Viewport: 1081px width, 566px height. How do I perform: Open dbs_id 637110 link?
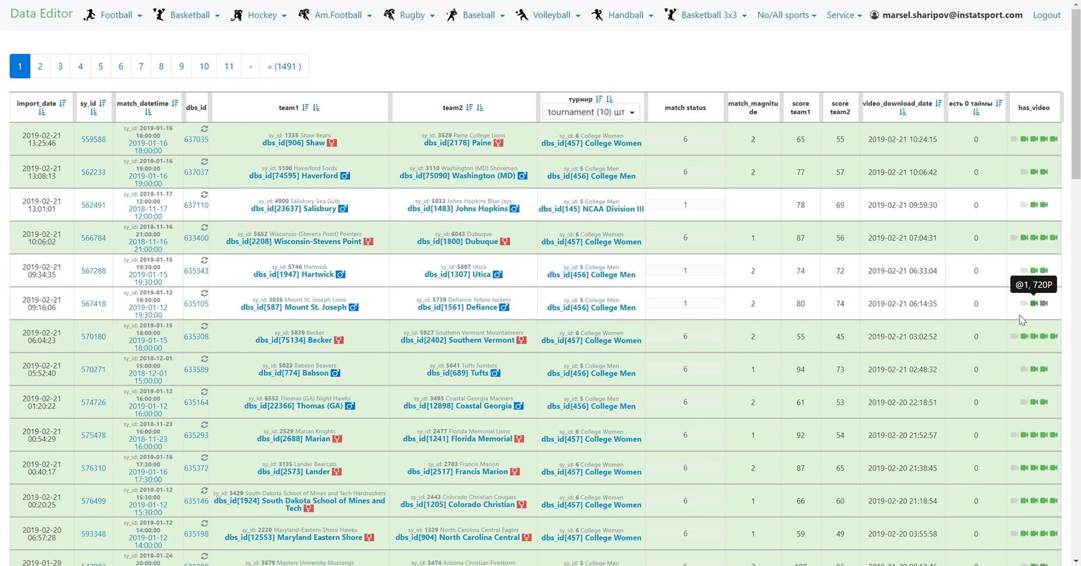pyautogui.click(x=197, y=205)
